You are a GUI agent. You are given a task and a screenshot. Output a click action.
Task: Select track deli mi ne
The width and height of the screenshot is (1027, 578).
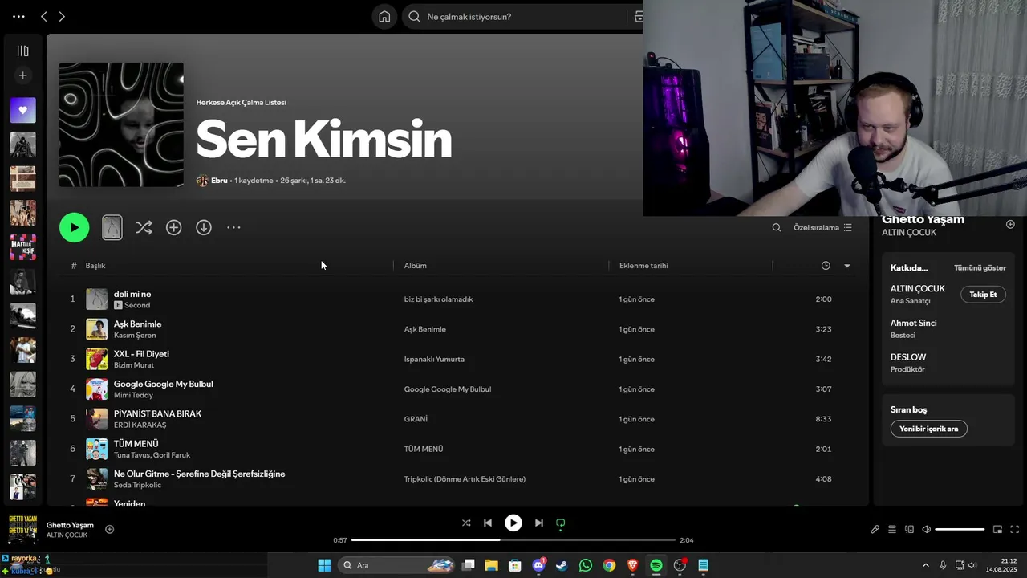(x=132, y=294)
